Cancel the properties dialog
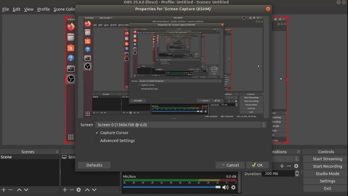Screen dimensions: 348x196 tap(230, 165)
